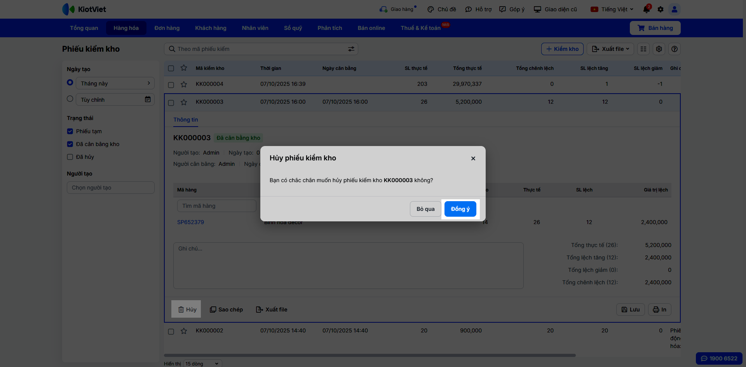This screenshot has width=746, height=367.
Task: Open Tùy chỉnh calendar date picker
Action: [x=148, y=99]
